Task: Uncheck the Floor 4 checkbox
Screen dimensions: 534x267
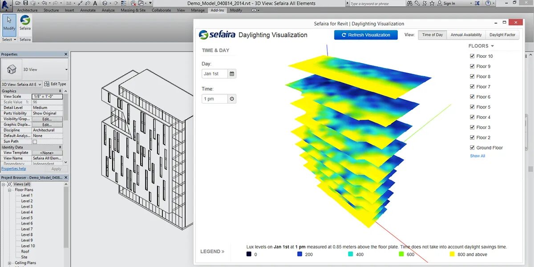Action: click(x=472, y=117)
